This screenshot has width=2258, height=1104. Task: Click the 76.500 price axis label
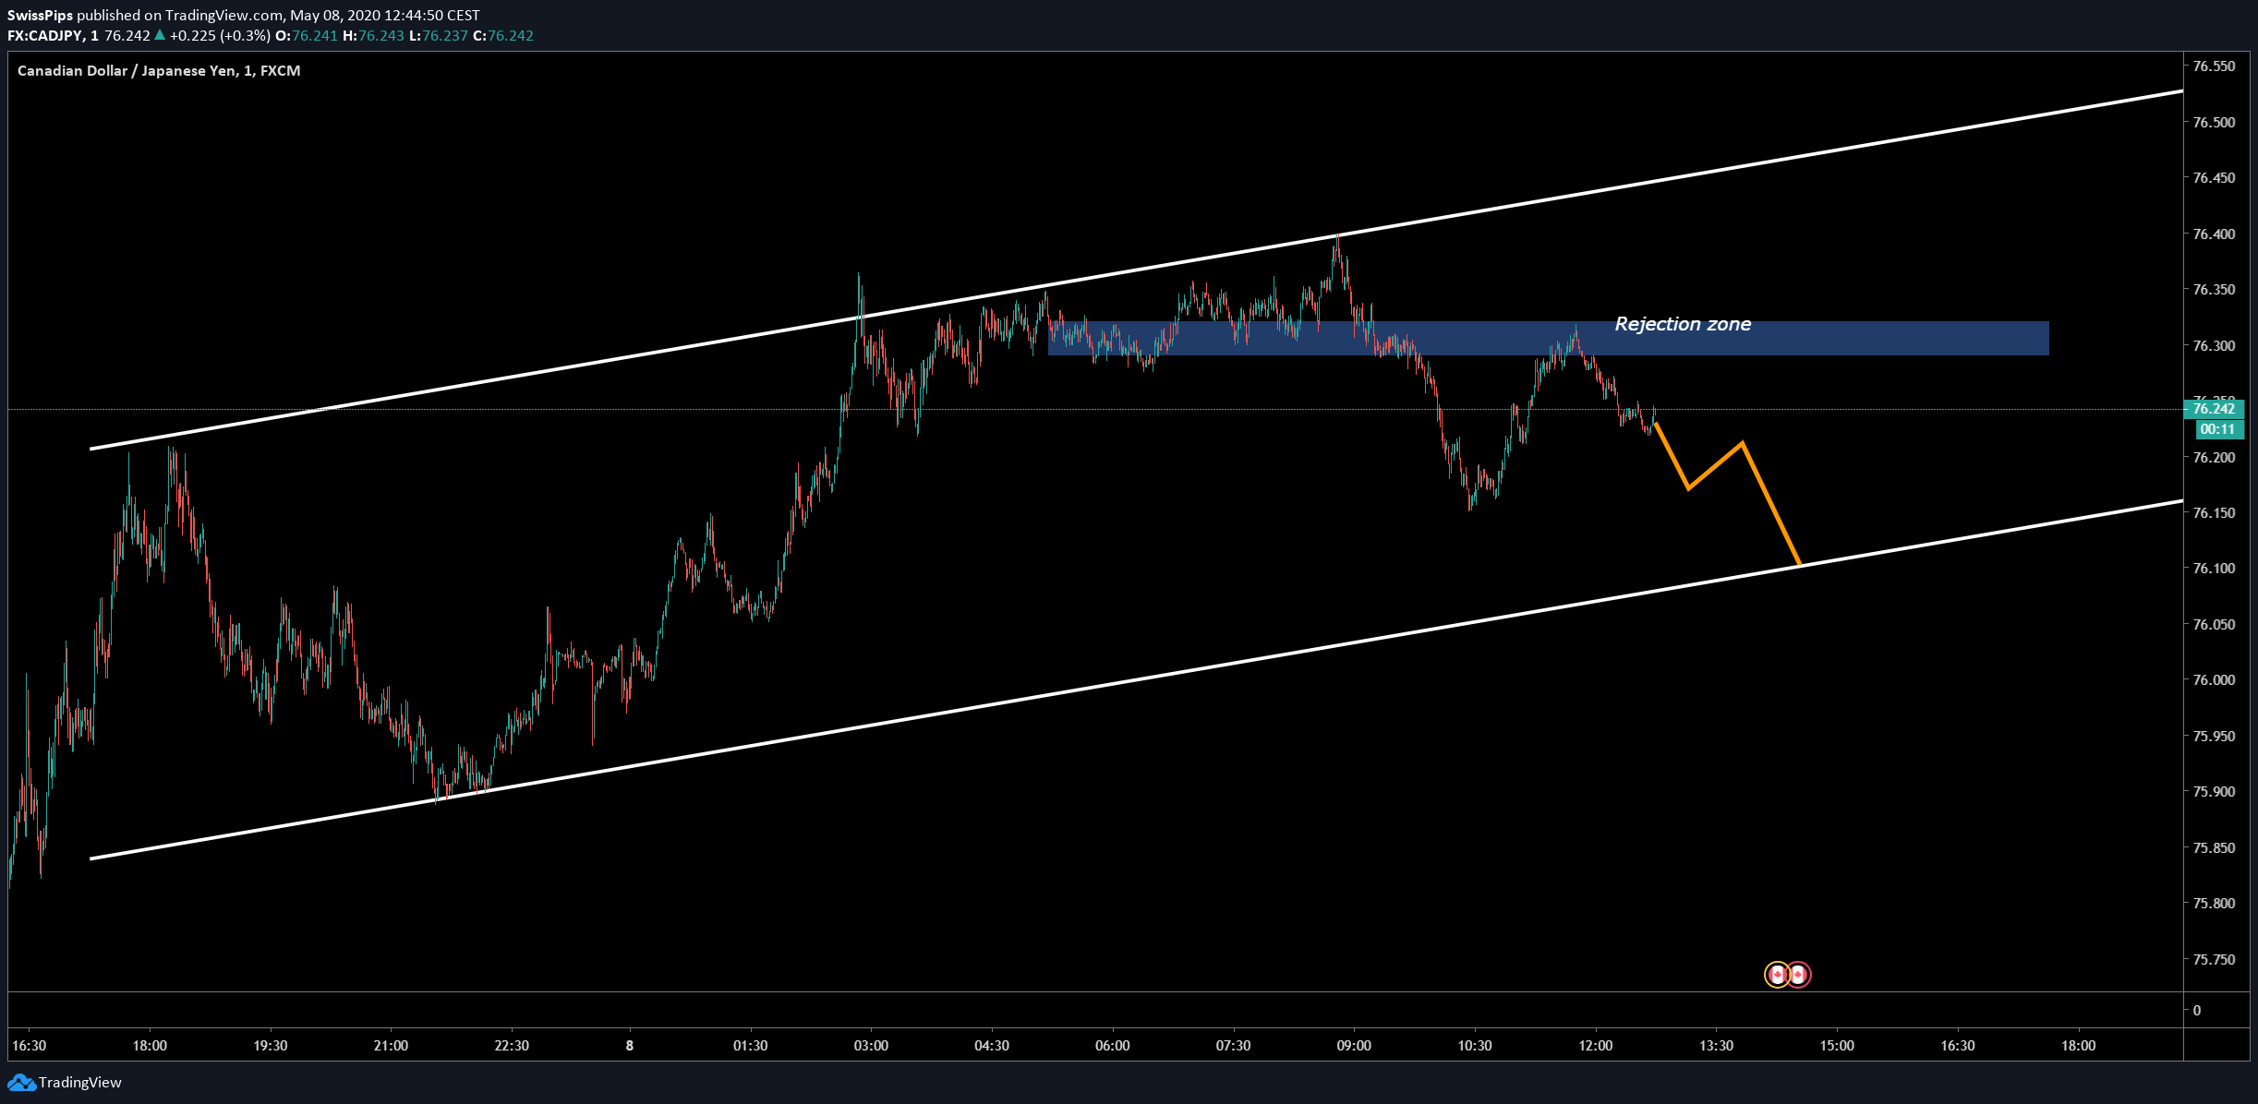[2214, 122]
